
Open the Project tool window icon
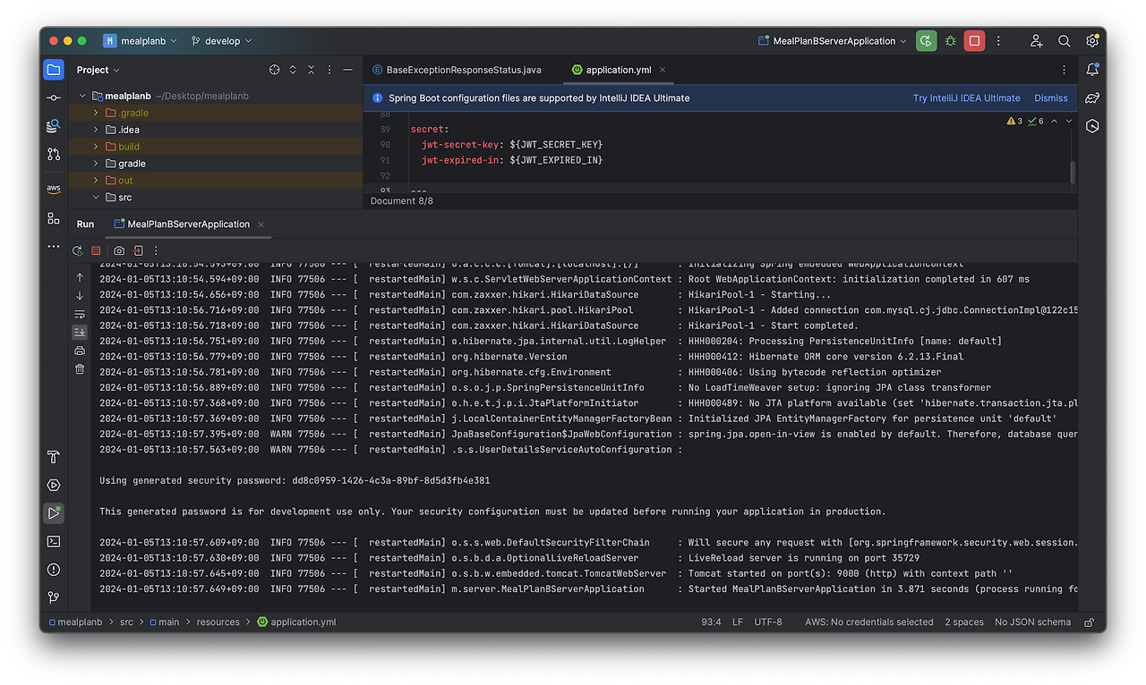[54, 70]
